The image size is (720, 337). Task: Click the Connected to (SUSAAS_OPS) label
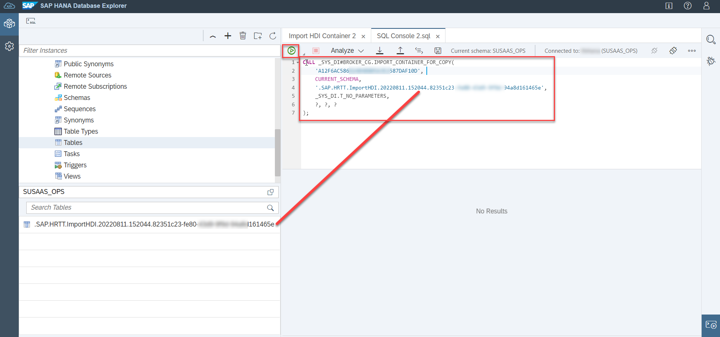pos(591,51)
